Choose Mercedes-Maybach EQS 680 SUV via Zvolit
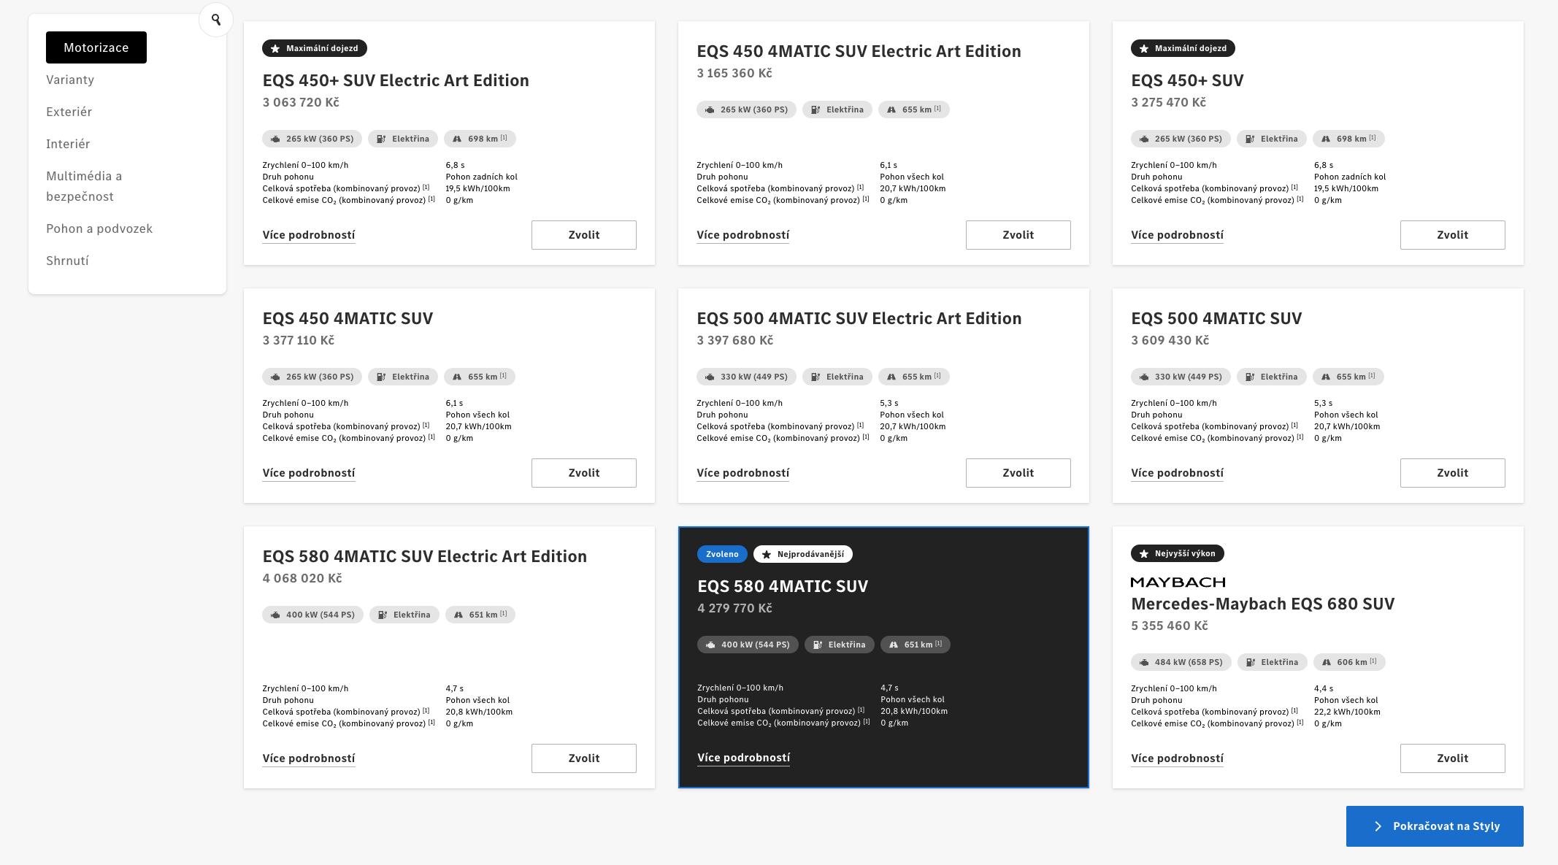1558x865 pixels. point(1452,758)
